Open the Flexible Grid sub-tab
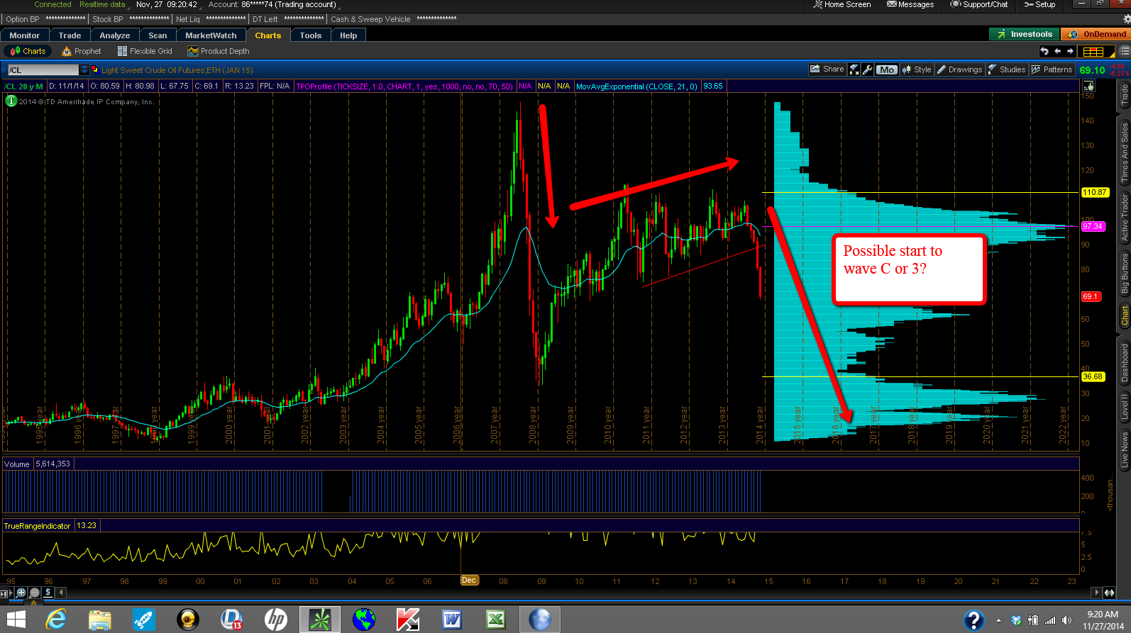The image size is (1131, 633). [145, 51]
